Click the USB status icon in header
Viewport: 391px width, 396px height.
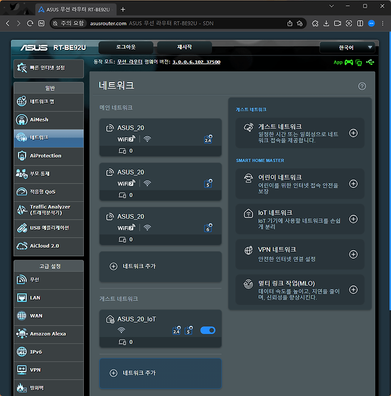371,62
